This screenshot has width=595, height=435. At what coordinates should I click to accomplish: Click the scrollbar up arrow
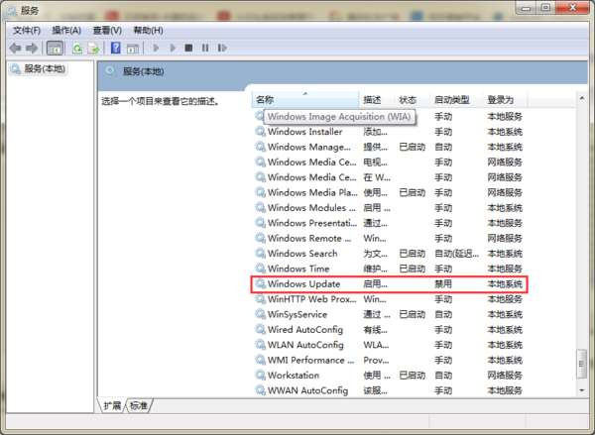(x=582, y=99)
